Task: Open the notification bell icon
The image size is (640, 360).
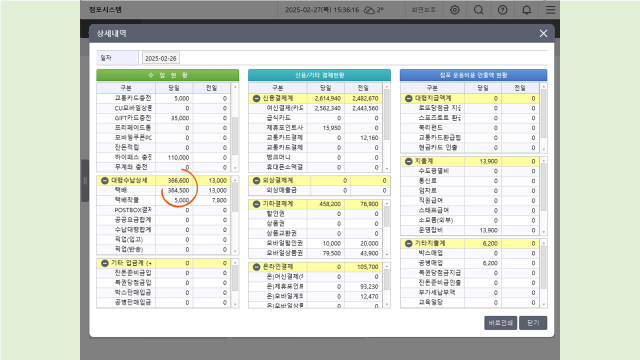Action: [527, 10]
